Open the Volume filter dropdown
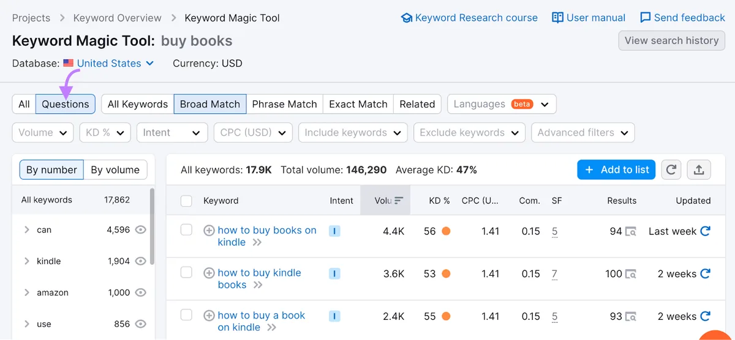Image resolution: width=735 pixels, height=340 pixels. point(43,133)
